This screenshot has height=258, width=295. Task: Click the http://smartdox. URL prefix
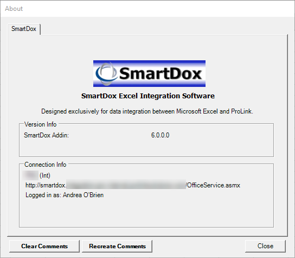[x=46, y=185]
